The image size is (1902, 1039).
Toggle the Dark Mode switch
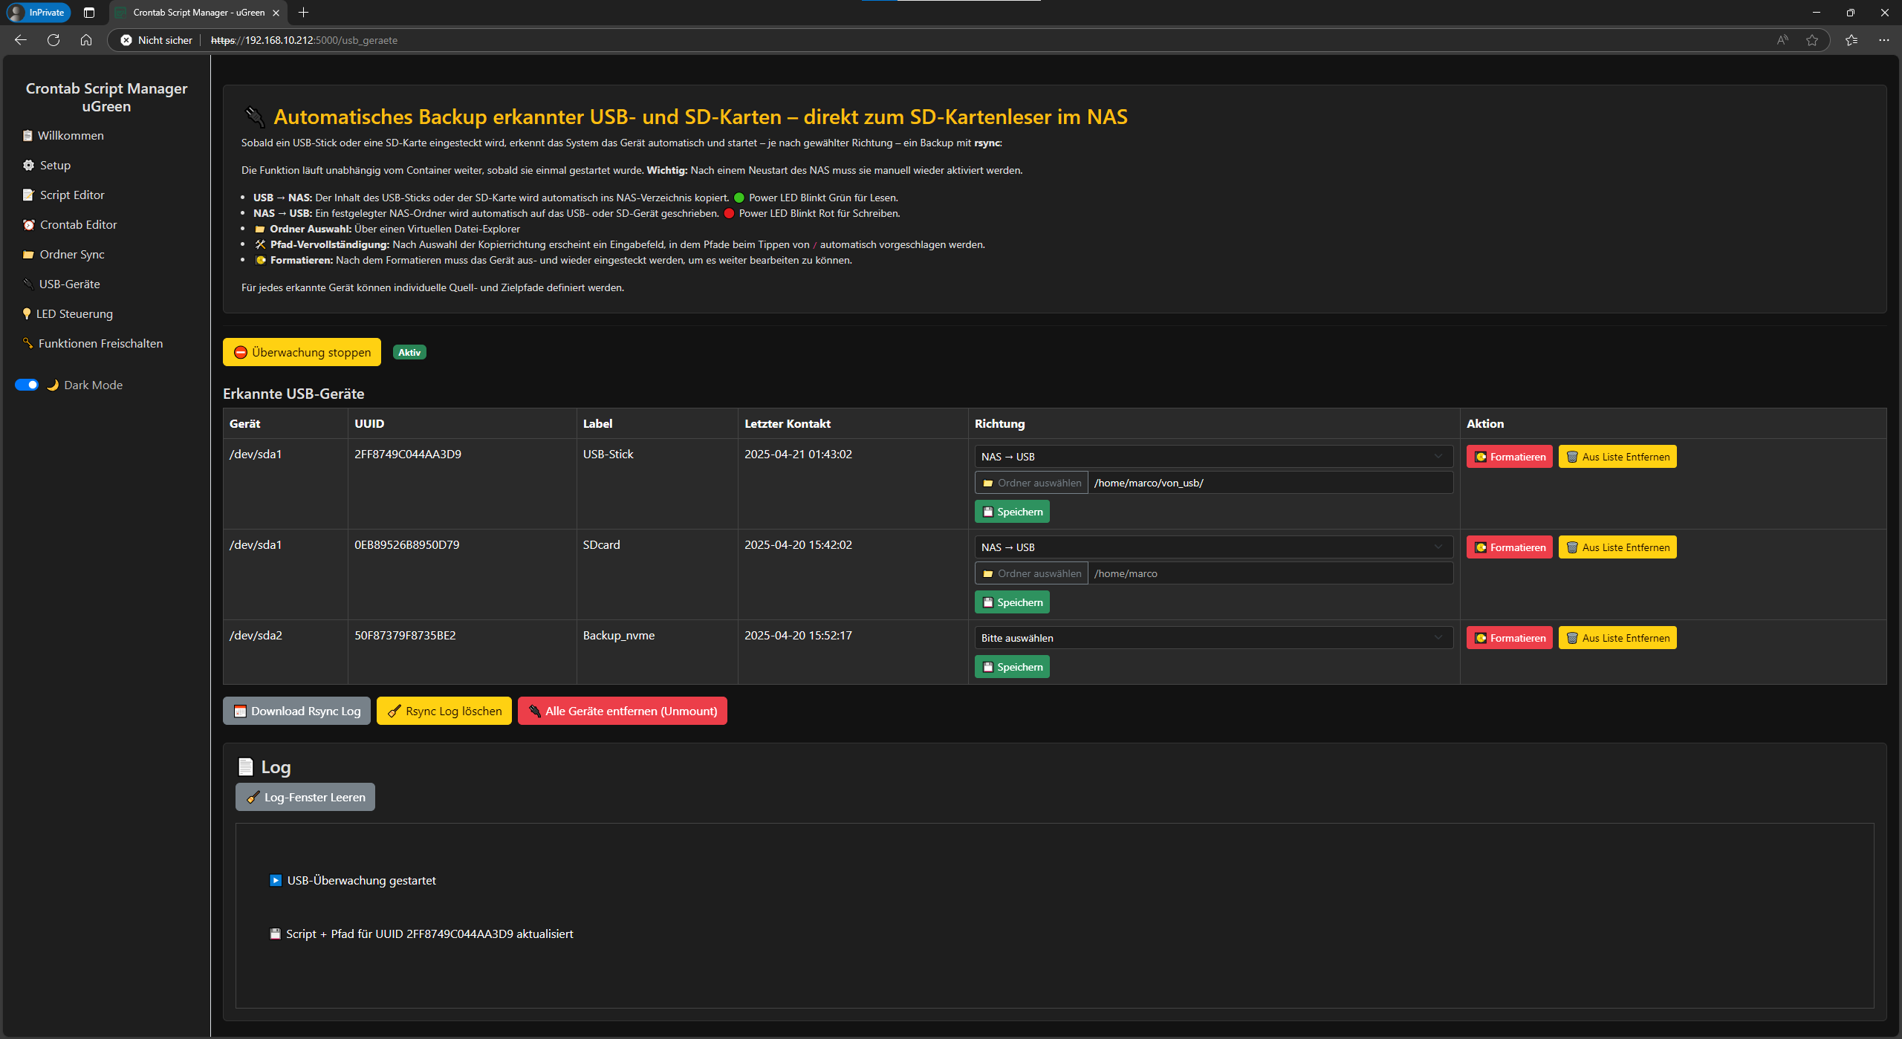[x=27, y=385]
